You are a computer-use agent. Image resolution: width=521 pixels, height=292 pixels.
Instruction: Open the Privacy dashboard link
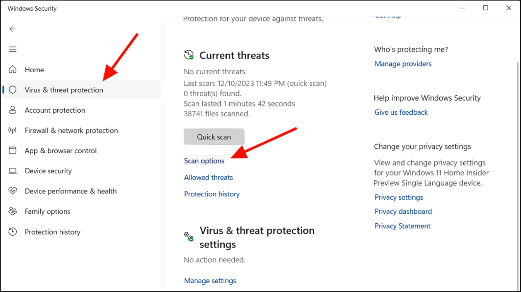click(x=403, y=211)
